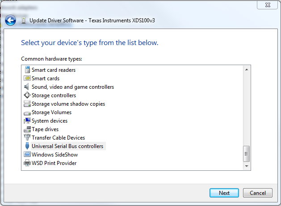Image resolution: width=281 pixels, height=206 pixels.
Task: Click the Storage volume shadow copies icon
Action: [27, 104]
